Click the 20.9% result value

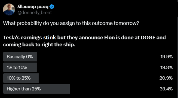[x=166, y=78]
